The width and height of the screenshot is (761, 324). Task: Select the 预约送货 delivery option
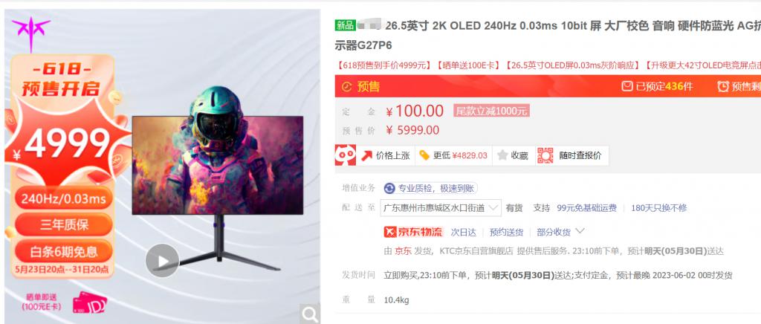pos(507,233)
